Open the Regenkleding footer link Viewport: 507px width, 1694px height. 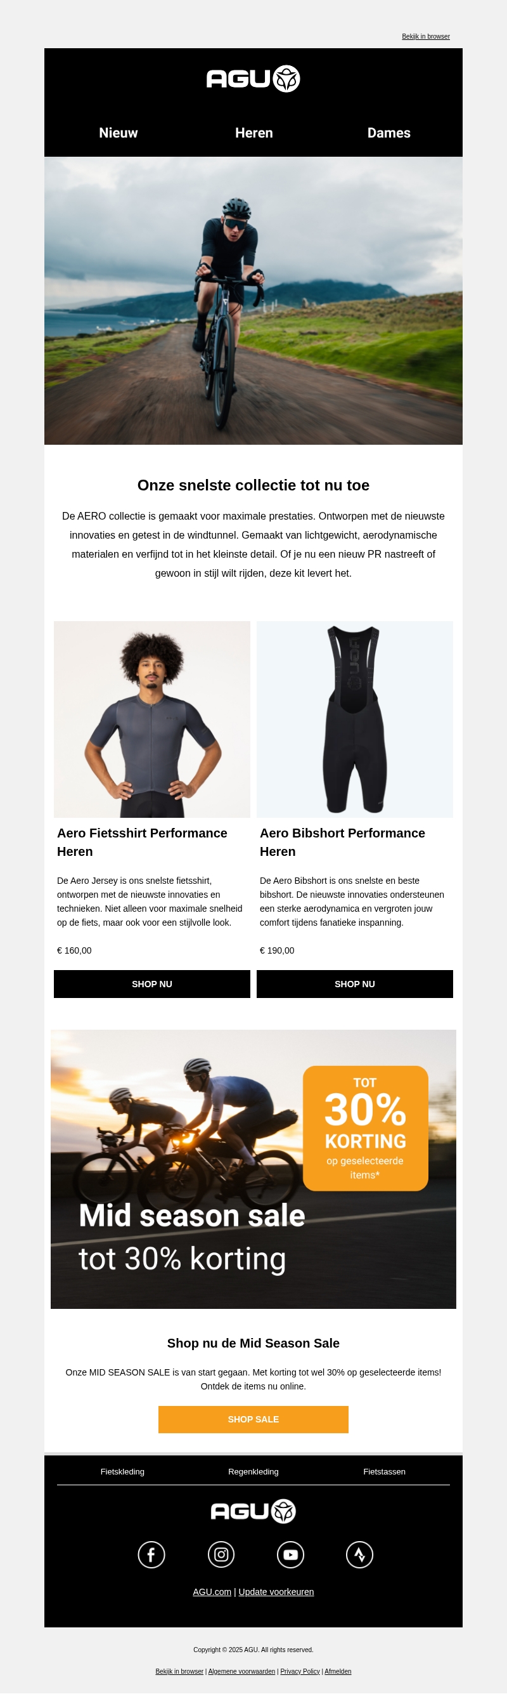253,1471
